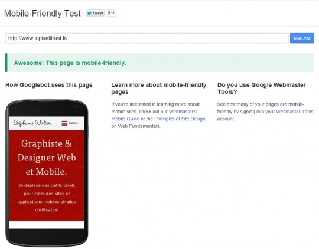Image resolution: width=319 pixels, height=249 pixels.
Task: Click 'How Googlebot sees this page' heading
Action: [49, 85]
